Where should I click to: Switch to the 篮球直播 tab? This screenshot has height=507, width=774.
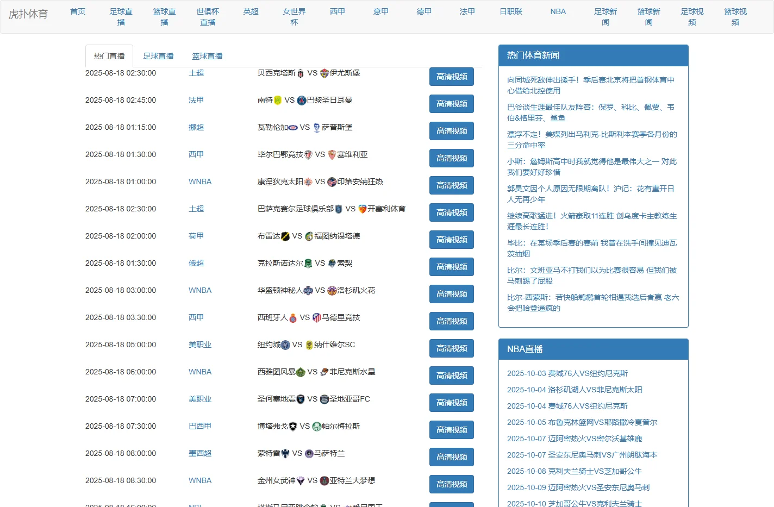(207, 56)
